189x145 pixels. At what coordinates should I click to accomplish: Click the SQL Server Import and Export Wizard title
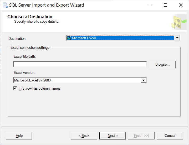pyautogui.click(x=47, y=5)
